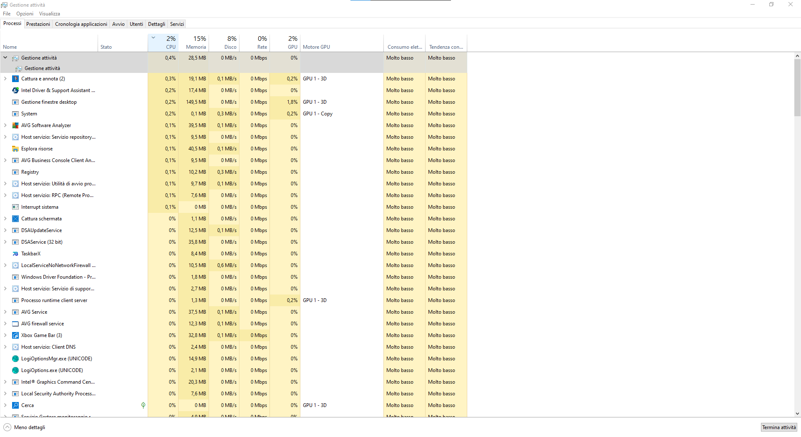
Task: Click the scrollbar up arrow
Action: pos(797,56)
